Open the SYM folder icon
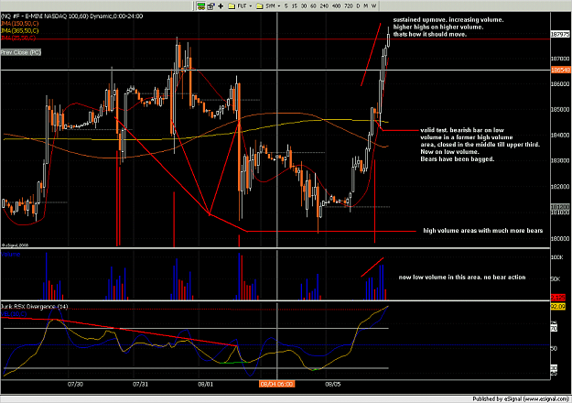The height and width of the screenshot is (403, 572). tap(259, 5)
